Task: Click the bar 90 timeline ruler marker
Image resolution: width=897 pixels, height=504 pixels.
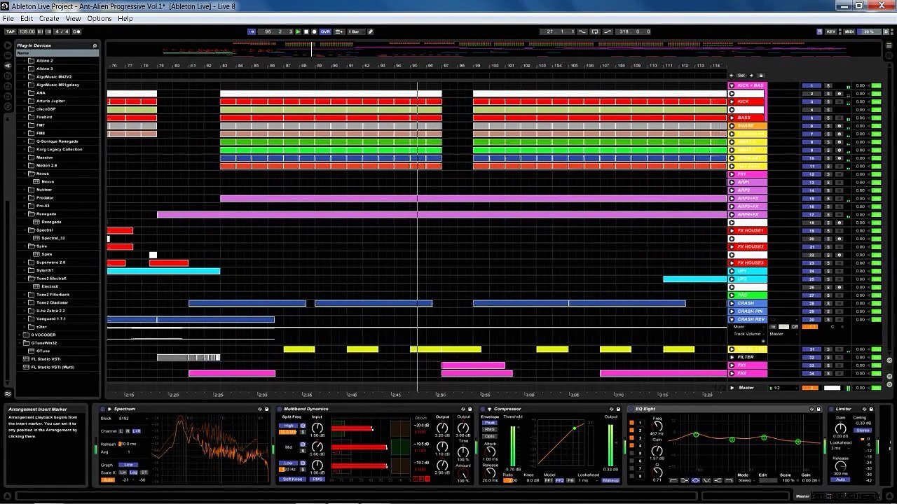Action: click(x=335, y=66)
